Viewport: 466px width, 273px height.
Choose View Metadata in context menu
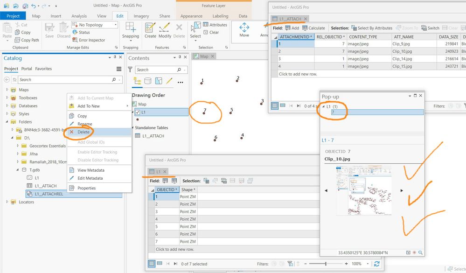click(99, 170)
